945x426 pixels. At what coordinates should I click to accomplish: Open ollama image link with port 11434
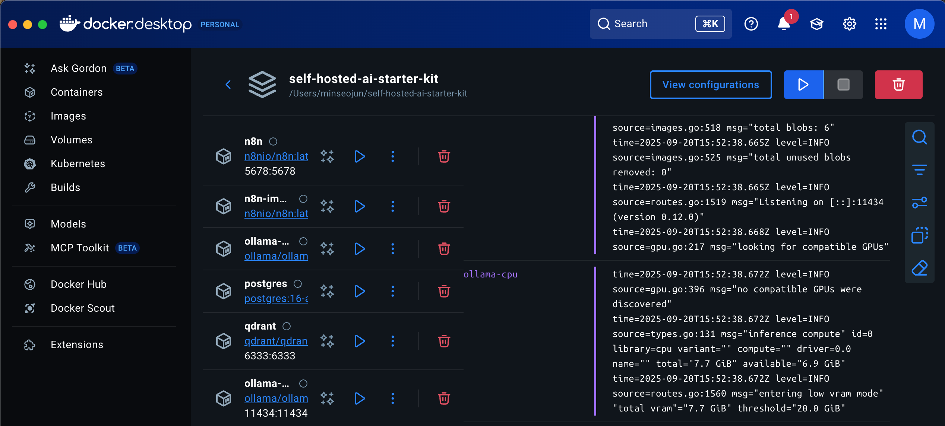pos(276,398)
